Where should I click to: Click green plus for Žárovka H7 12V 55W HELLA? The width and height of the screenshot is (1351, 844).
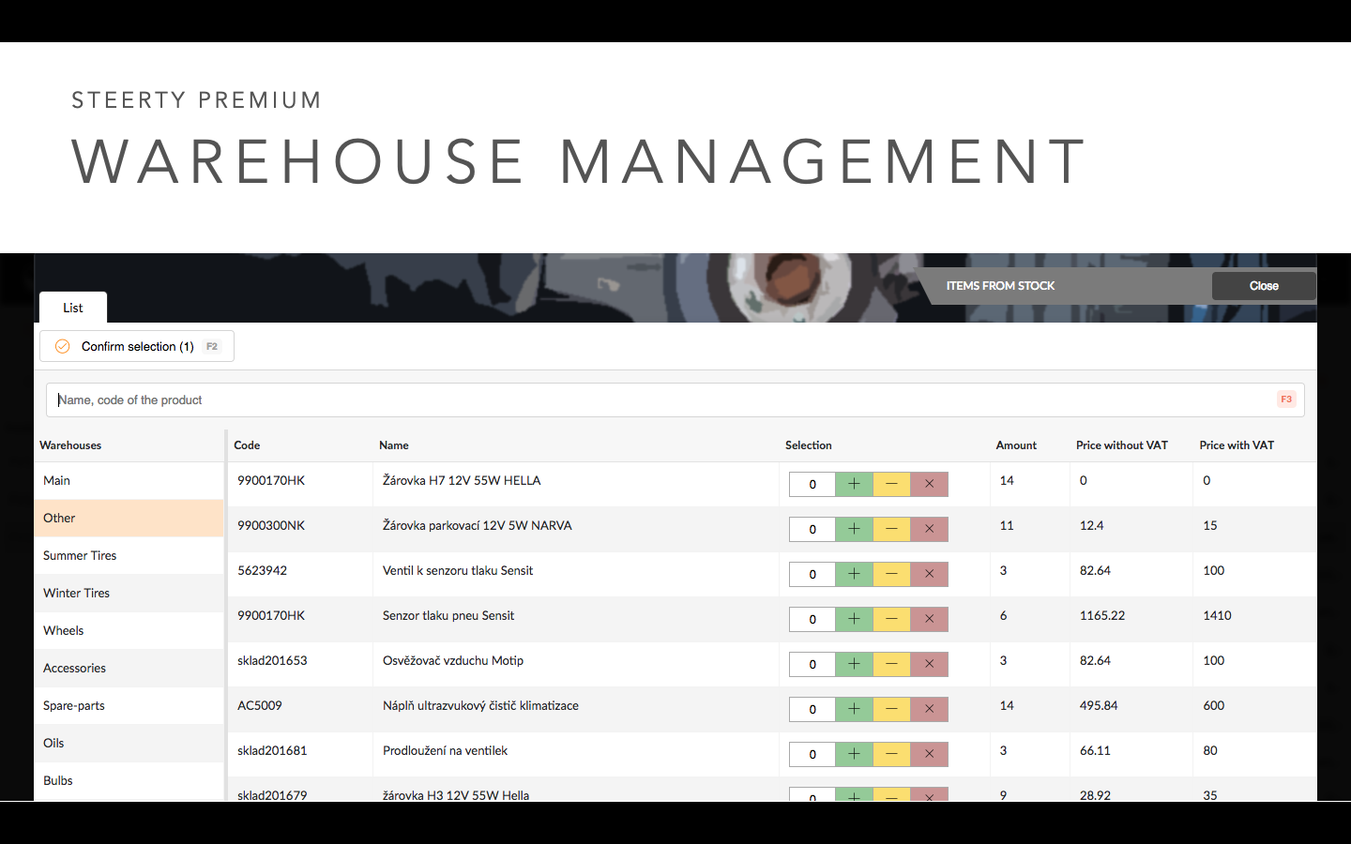(854, 484)
